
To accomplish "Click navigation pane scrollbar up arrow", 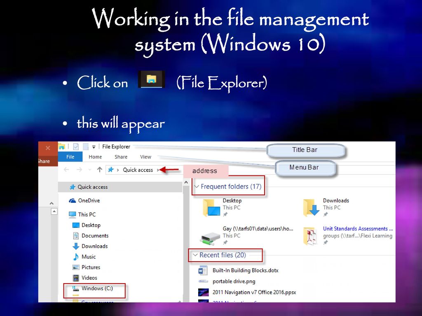I will click(186, 183).
